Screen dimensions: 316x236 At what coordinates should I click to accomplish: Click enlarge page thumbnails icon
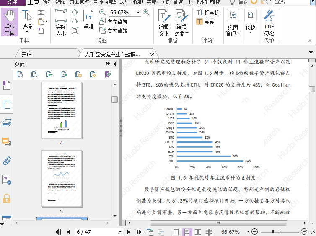click(x=20, y=74)
